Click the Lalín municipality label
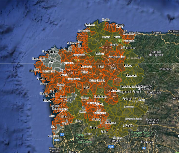179x153 pixels. pos(87,88)
